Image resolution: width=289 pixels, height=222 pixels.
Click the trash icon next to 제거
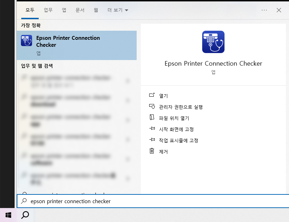152,151
